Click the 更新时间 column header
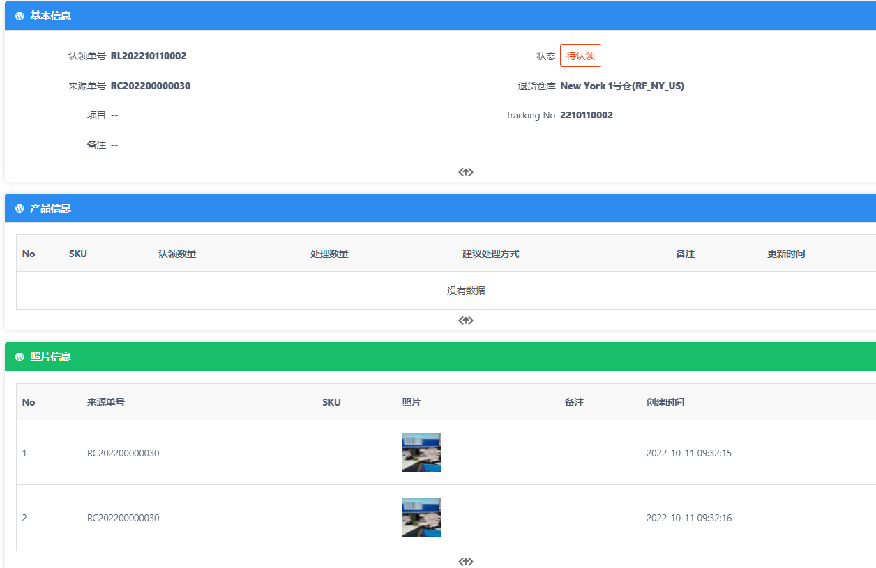 point(786,254)
